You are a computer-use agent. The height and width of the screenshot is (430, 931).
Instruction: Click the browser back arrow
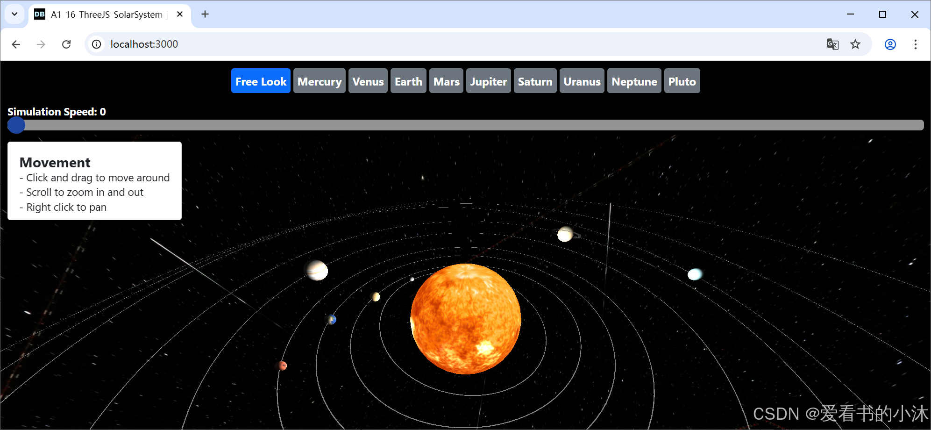point(16,44)
